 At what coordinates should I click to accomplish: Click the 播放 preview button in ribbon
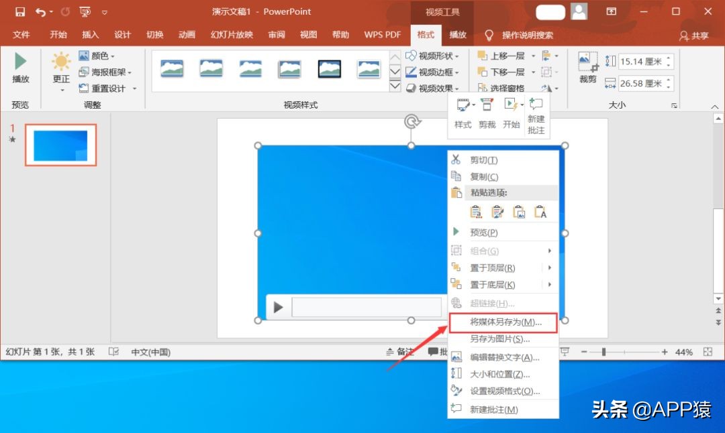click(x=21, y=69)
